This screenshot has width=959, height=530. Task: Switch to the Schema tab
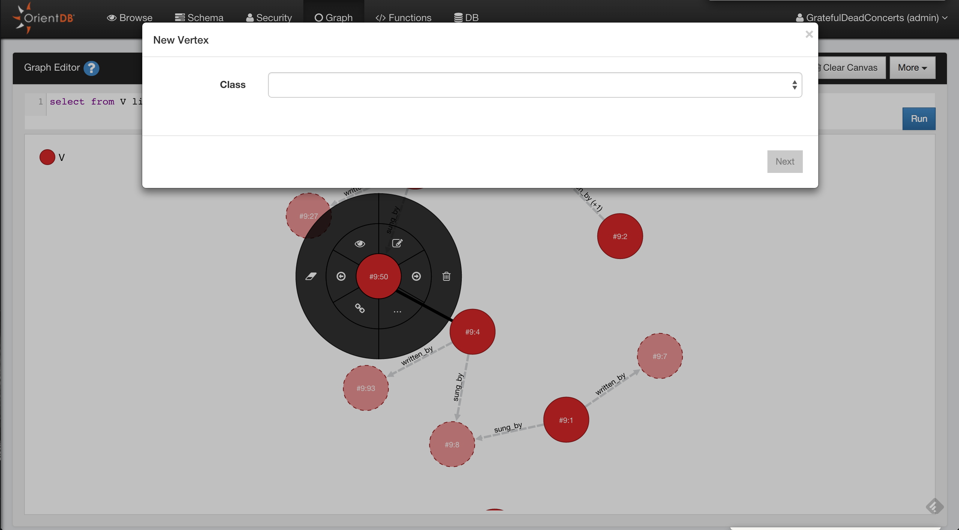pos(199,18)
